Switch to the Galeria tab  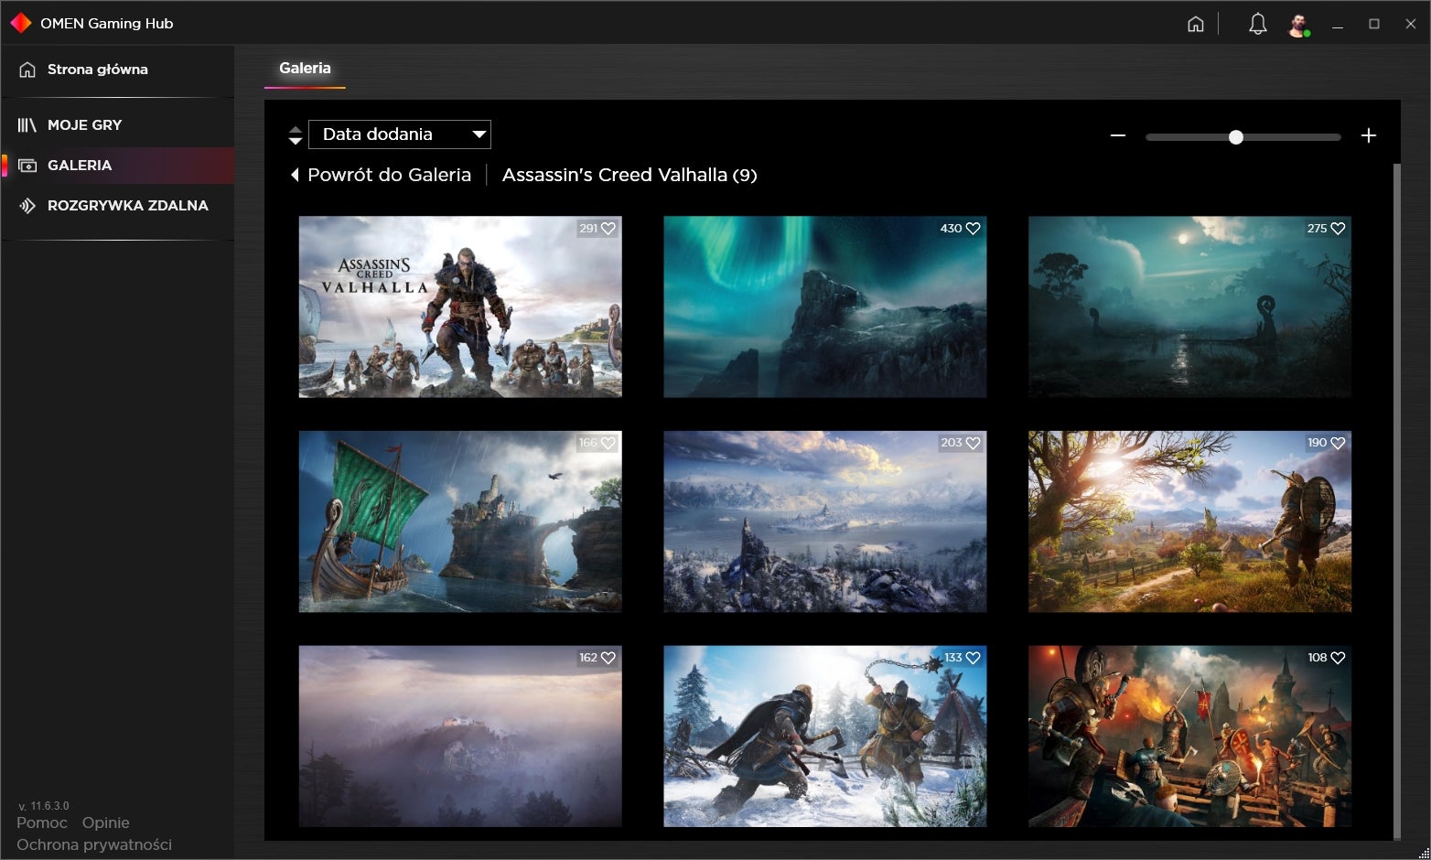click(305, 69)
